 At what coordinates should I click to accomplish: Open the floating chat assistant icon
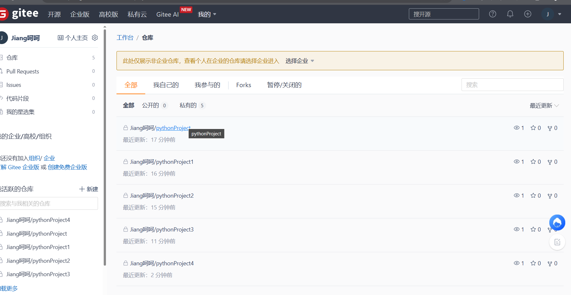[557, 223]
